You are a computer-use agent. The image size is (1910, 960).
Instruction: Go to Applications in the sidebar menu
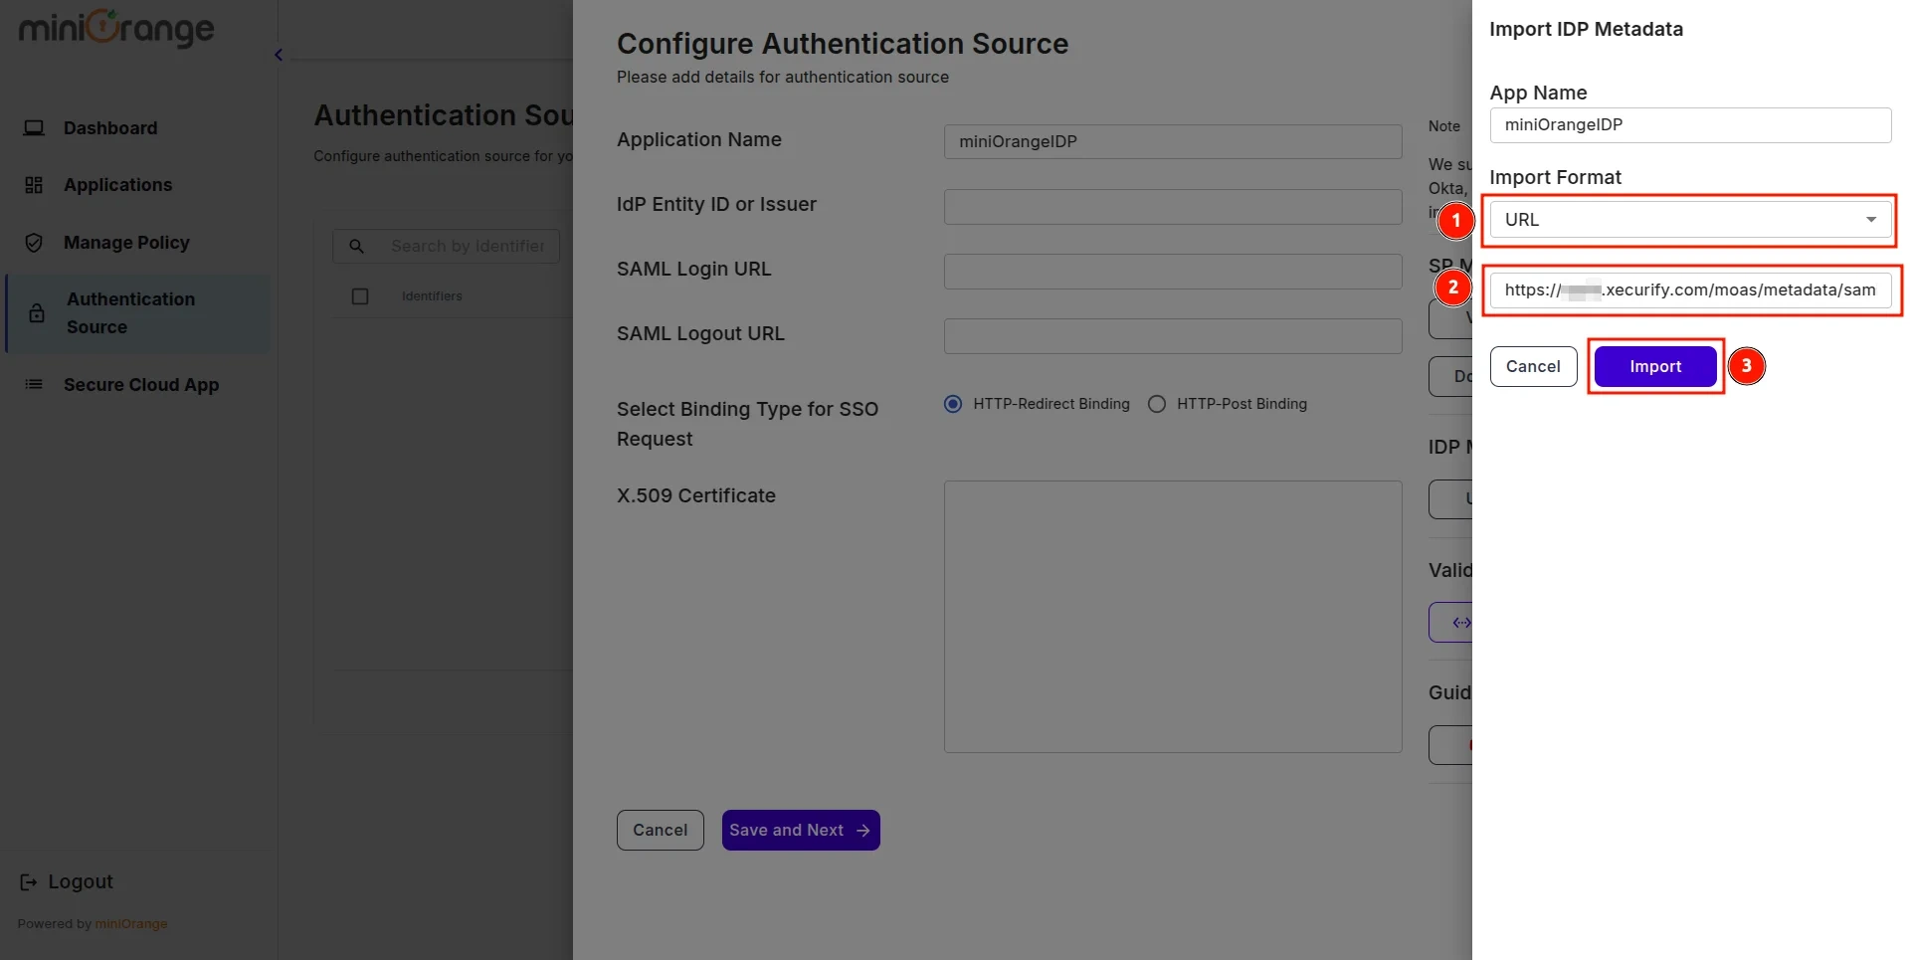117,184
